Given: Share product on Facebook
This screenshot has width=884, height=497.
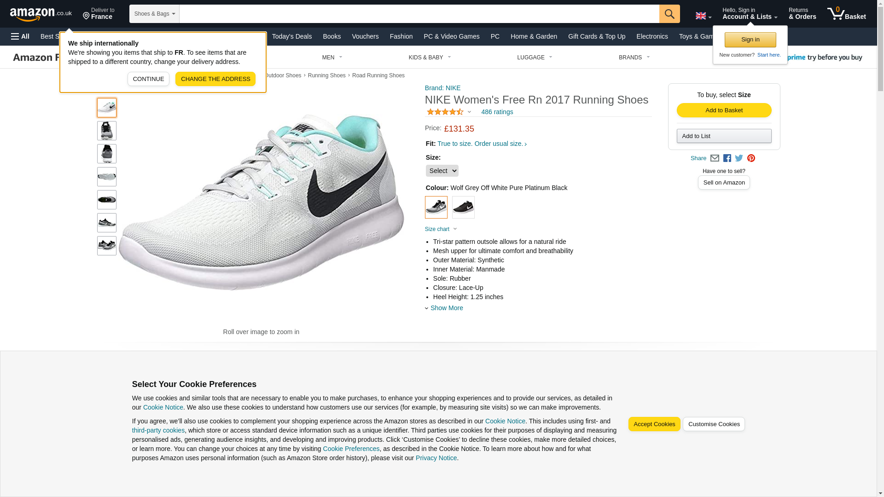Looking at the screenshot, I should click(727, 158).
